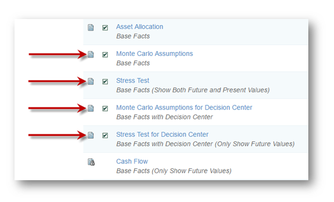Toggle checkbox for Stress Test for Decision Center
This screenshot has width=334, height=202.
point(105,135)
